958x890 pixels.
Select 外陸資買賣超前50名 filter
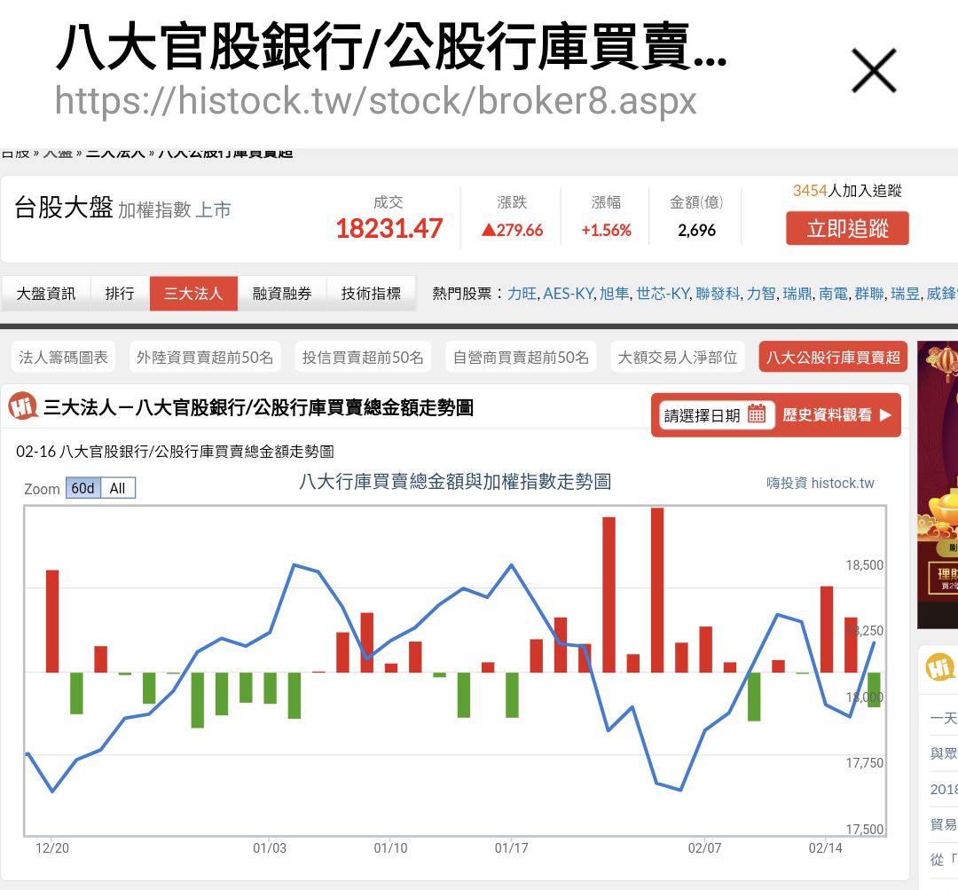click(205, 357)
